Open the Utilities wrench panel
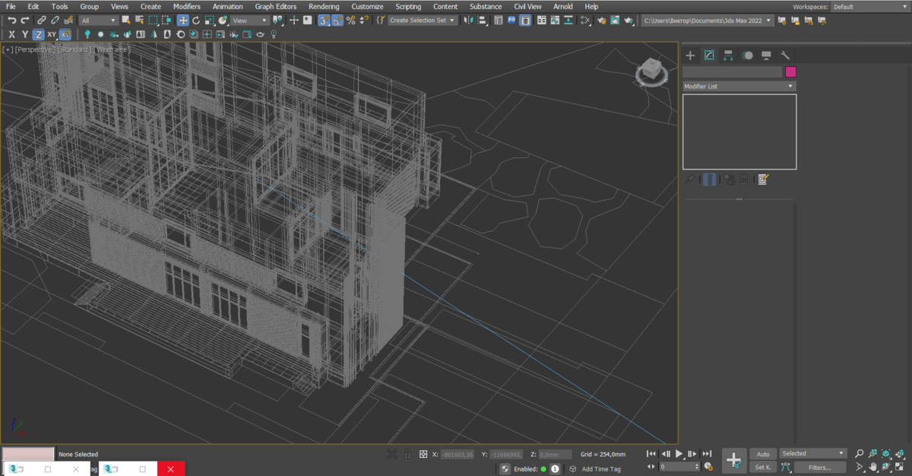This screenshot has width=912, height=476. (786, 56)
